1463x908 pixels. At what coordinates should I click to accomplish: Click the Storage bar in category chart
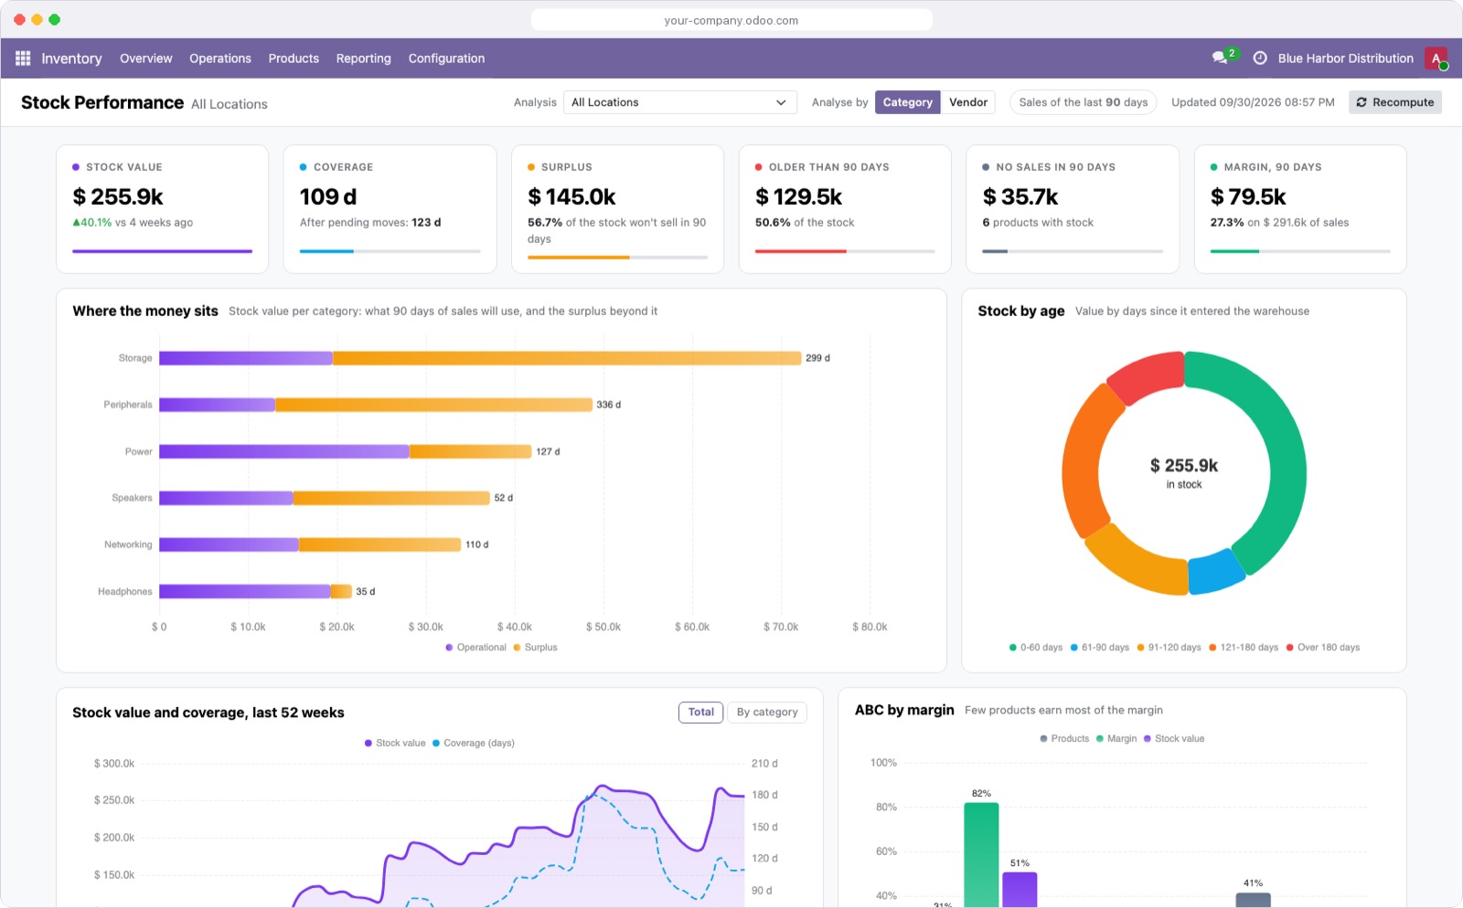point(480,358)
